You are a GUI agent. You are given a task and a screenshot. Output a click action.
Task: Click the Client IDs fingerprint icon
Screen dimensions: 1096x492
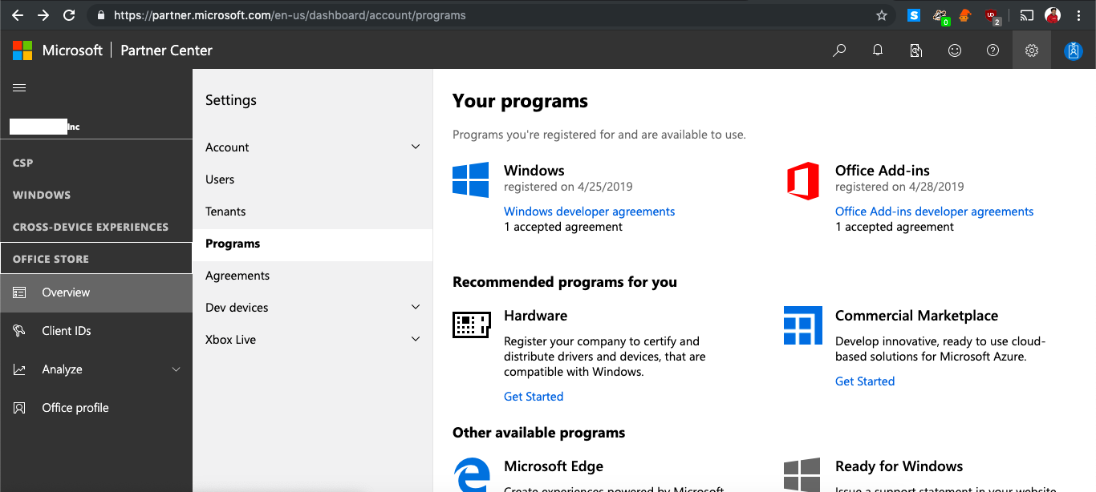point(19,331)
